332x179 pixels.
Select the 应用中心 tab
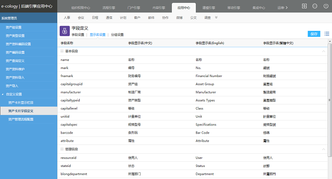[184, 8]
